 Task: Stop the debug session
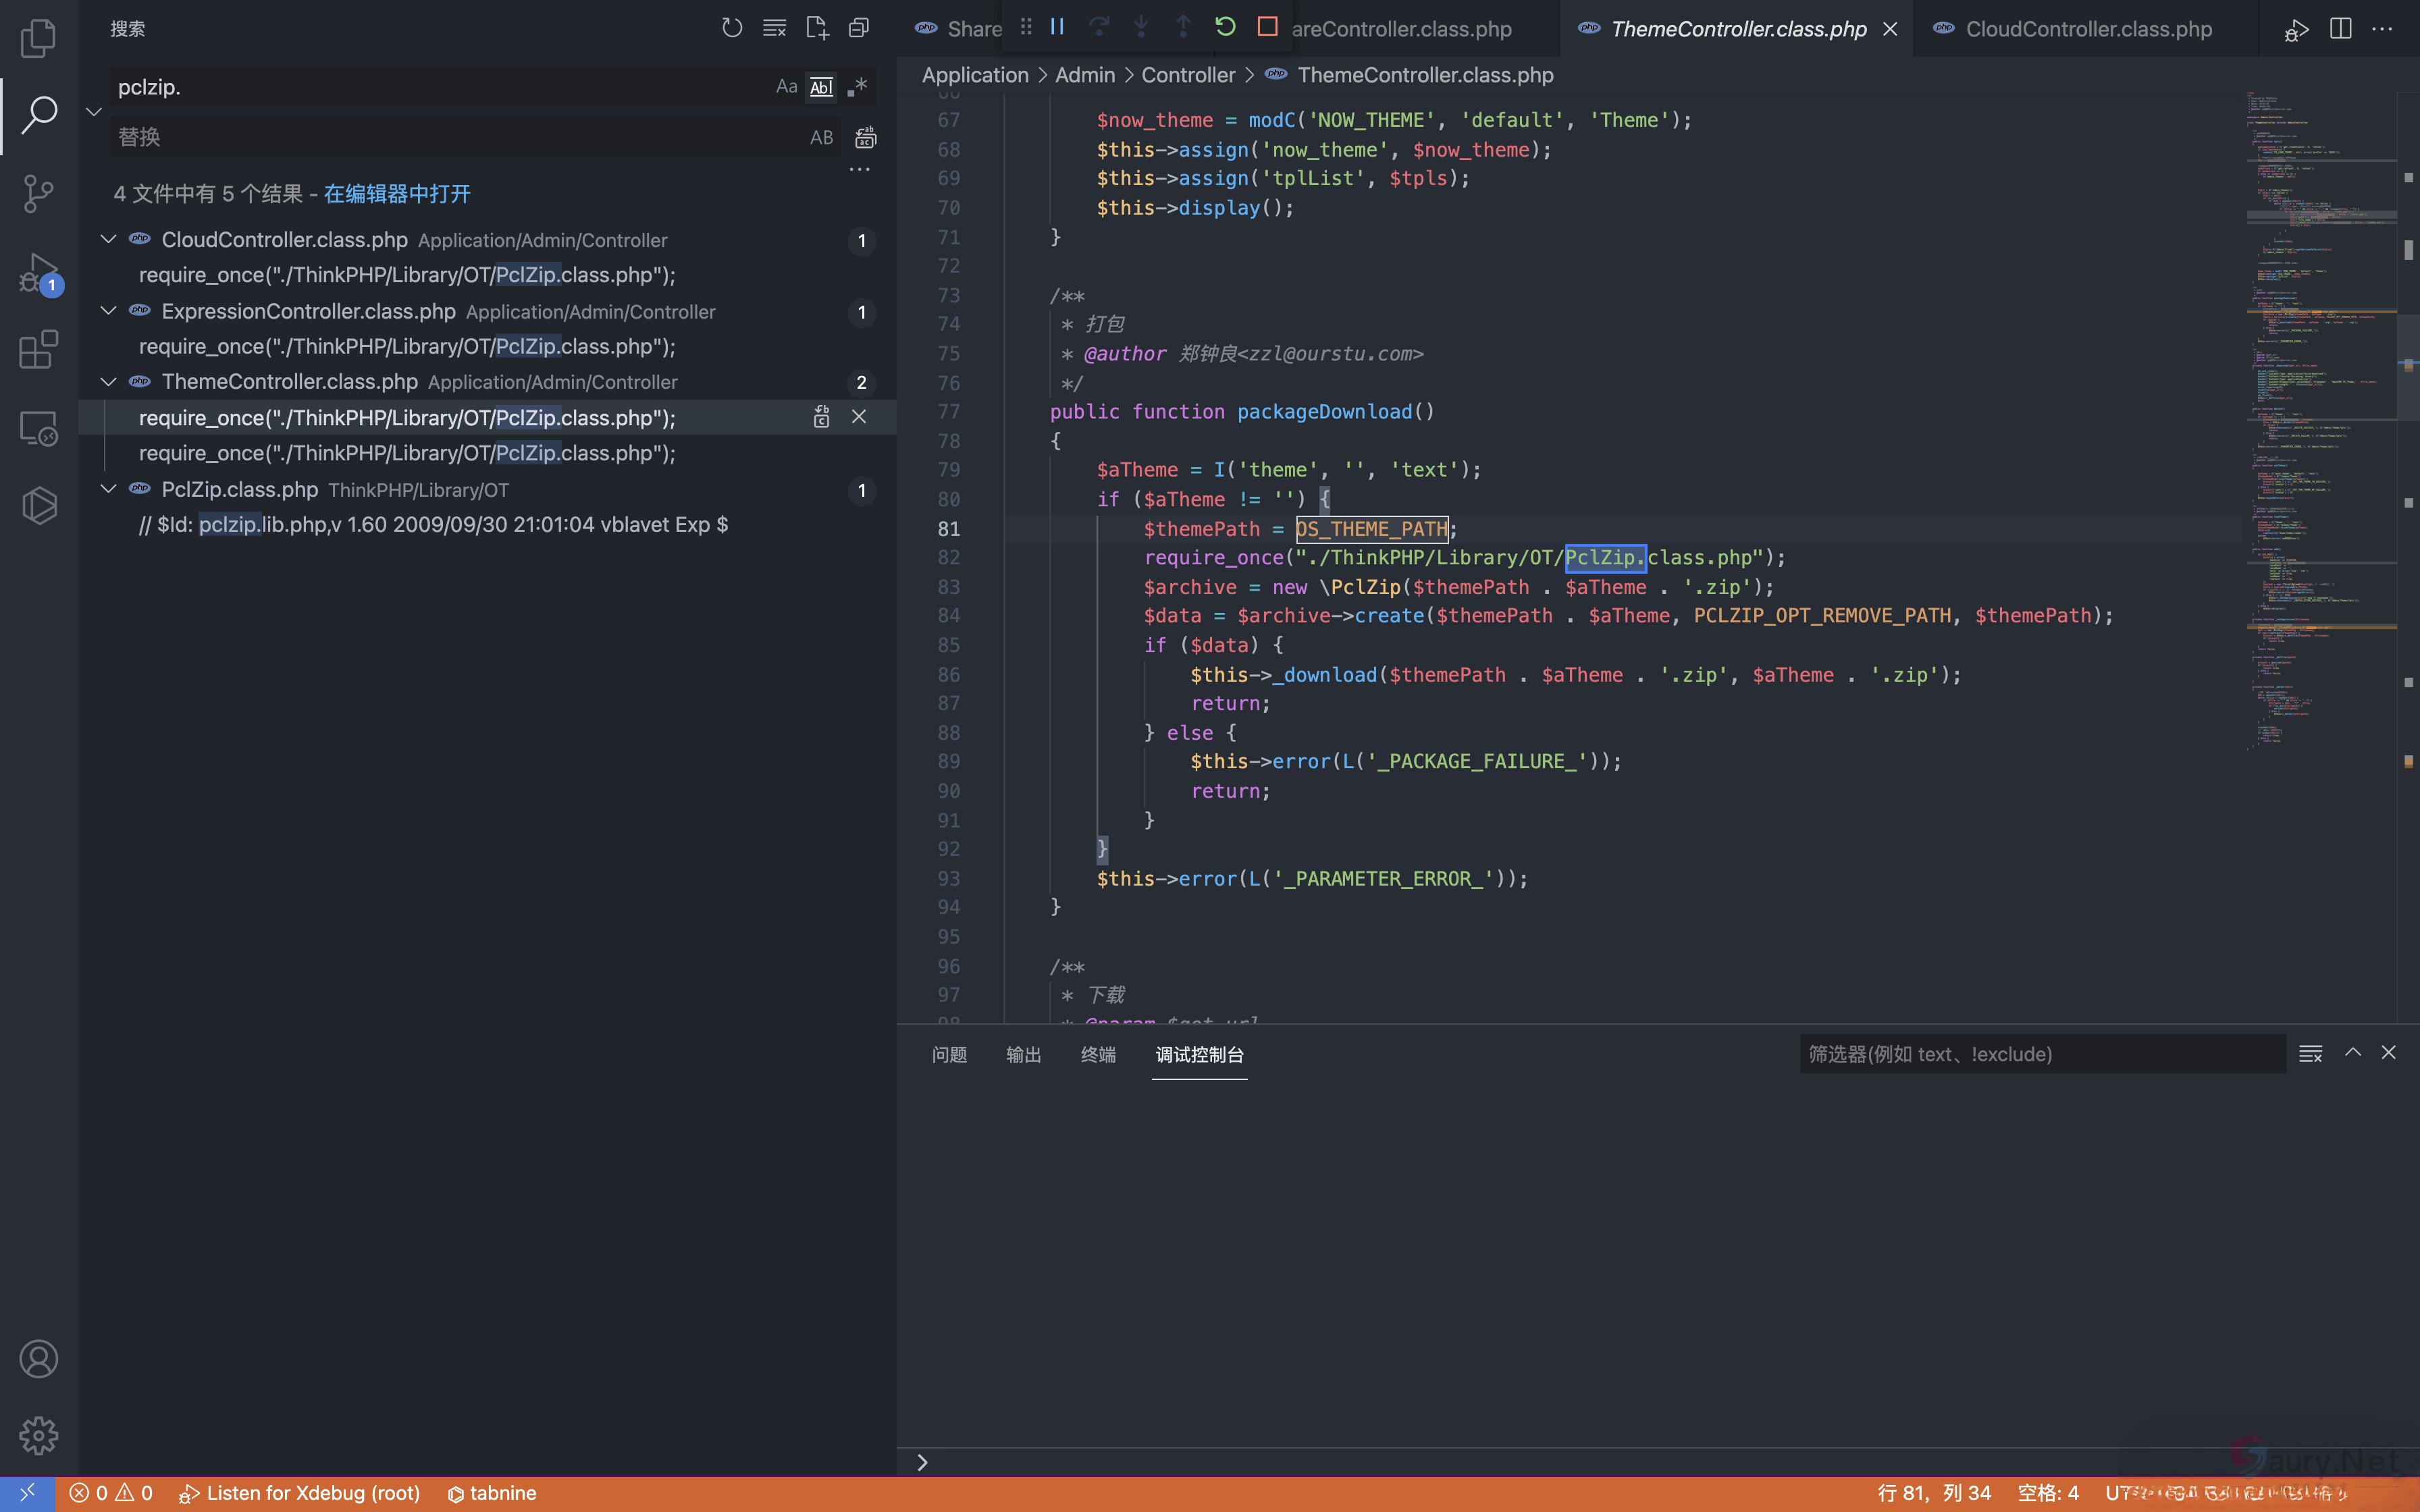1267,27
